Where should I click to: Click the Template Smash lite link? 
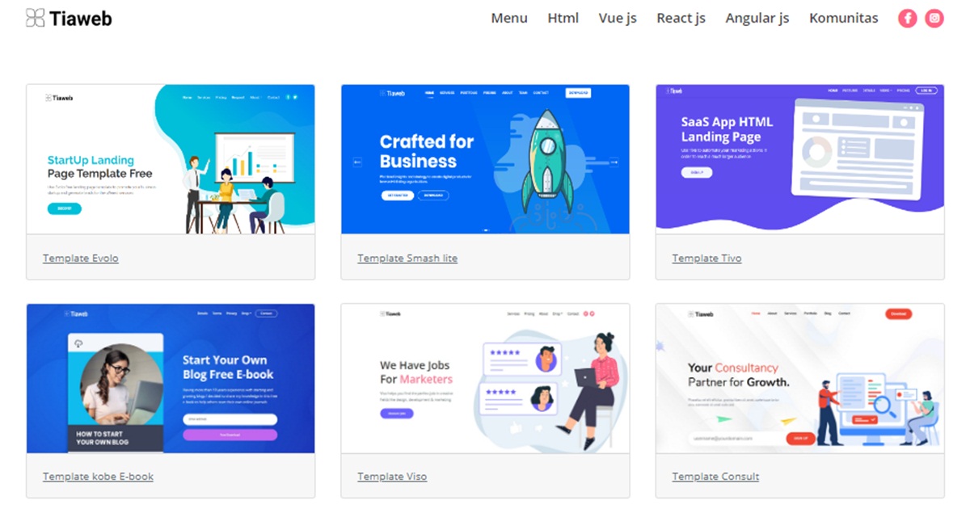[x=407, y=259]
